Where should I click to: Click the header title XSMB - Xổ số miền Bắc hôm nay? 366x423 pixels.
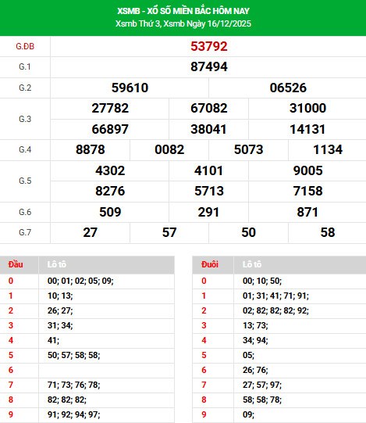click(183, 11)
